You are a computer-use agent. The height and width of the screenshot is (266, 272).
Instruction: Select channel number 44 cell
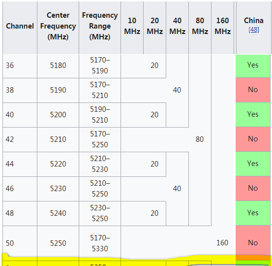[x=20, y=164]
